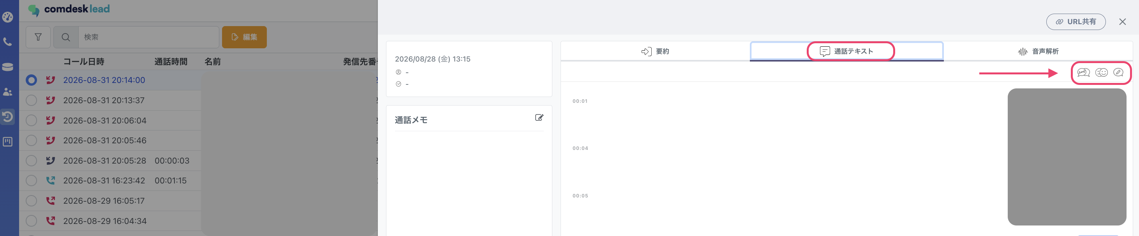Click the missed-call icon on row 20:14:00
This screenshot has width=1139, height=236.
click(x=51, y=80)
